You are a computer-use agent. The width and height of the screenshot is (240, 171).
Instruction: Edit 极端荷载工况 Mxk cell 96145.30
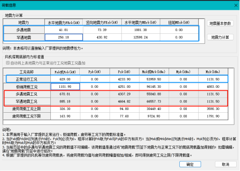pos(154,87)
